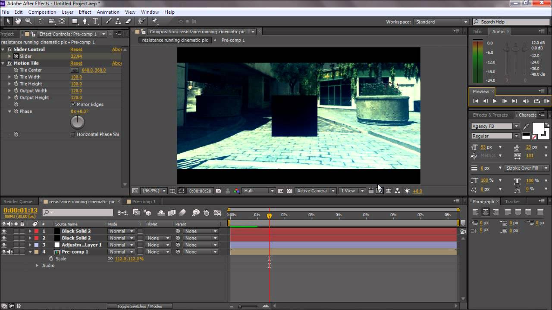Click Phase stopwatch icon
Screen dimensions: 552x310
coord(16,112)
